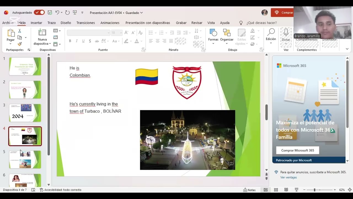Image resolution: width=353 pixels, height=199 pixels.
Task: Select slide 3 thumbnail with 2004
Action: point(25,113)
